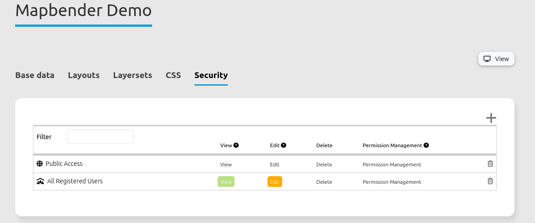Toggle View permission for Public Access

click(226, 164)
